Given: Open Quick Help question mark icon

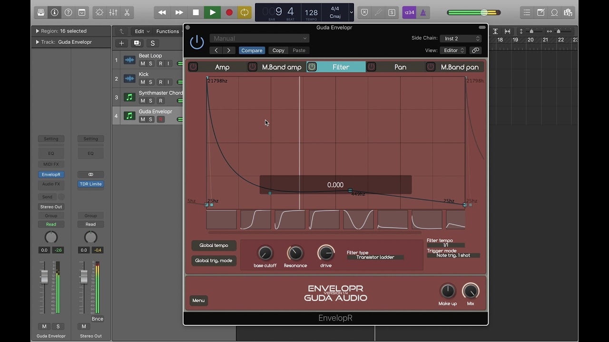Looking at the screenshot, I should (x=68, y=12).
